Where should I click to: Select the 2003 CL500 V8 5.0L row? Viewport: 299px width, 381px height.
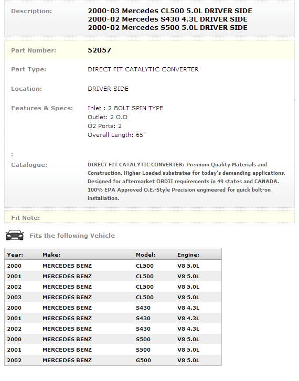[x=113, y=297]
